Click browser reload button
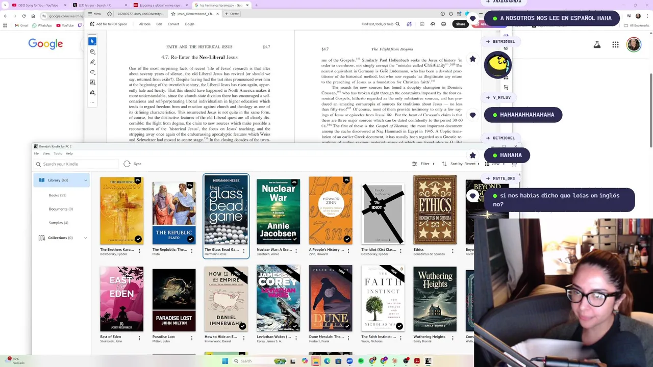653x367 pixels. (x=24, y=16)
